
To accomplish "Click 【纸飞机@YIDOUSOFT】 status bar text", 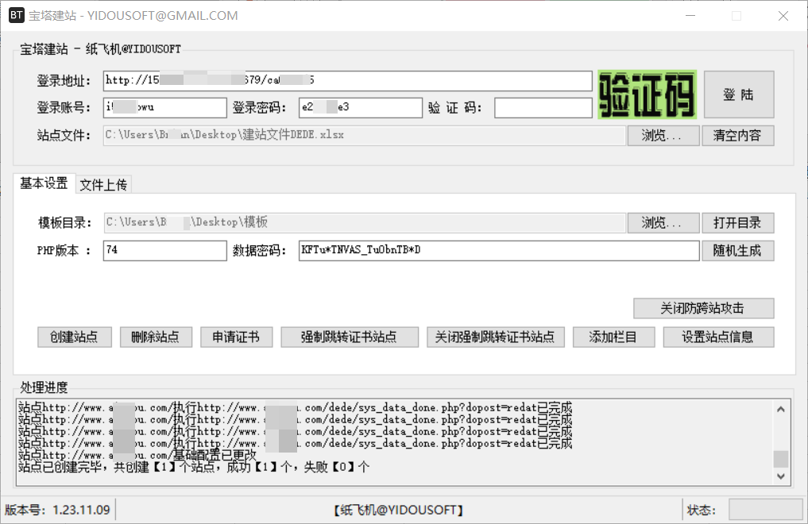I will [x=398, y=510].
